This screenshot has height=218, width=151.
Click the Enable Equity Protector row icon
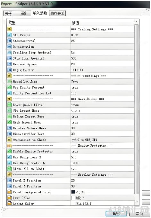click(x=9, y=151)
